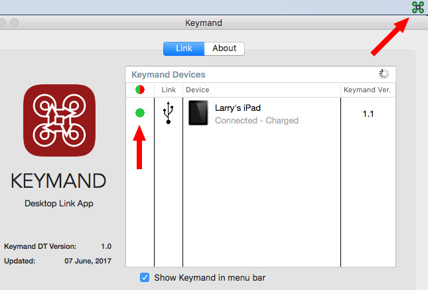Click the Keymand Devices heading
The width and height of the screenshot is (428, 290).
pyautogui.click(x=169, y=74)
